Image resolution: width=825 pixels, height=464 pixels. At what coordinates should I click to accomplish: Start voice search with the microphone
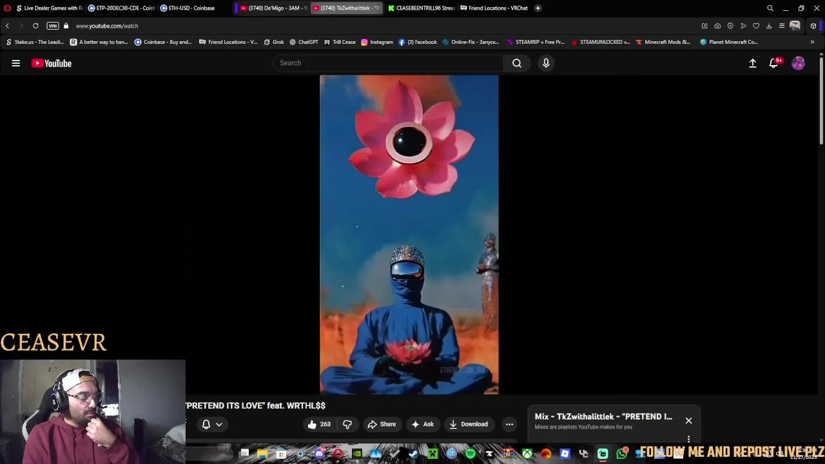(546, 63)
